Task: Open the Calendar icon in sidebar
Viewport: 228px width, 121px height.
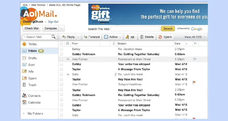Action: 24,102
